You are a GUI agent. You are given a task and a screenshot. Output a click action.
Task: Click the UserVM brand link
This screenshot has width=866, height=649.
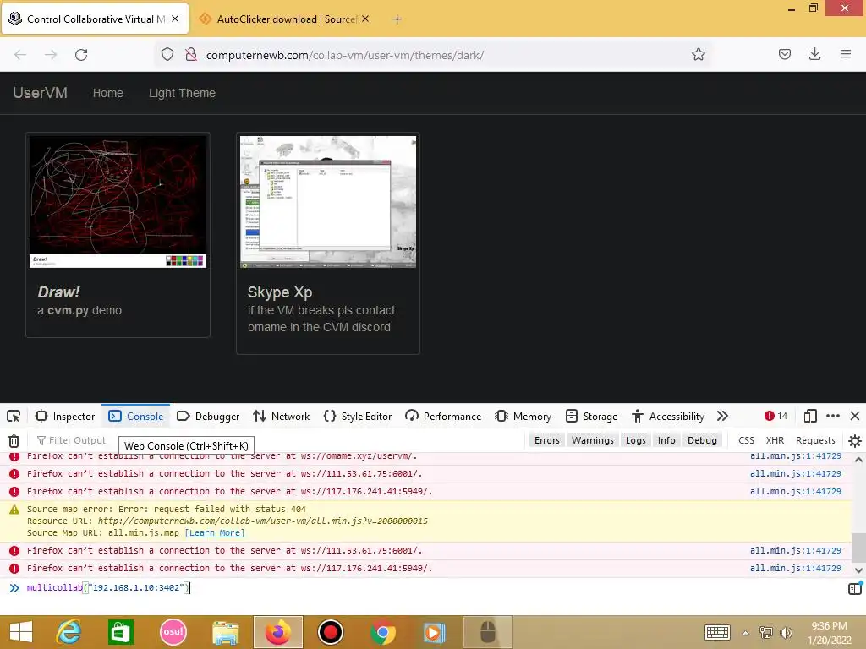tap(41, 93)
